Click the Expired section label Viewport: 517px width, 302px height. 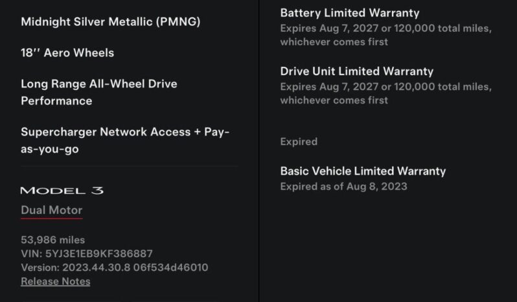(299, 141)
